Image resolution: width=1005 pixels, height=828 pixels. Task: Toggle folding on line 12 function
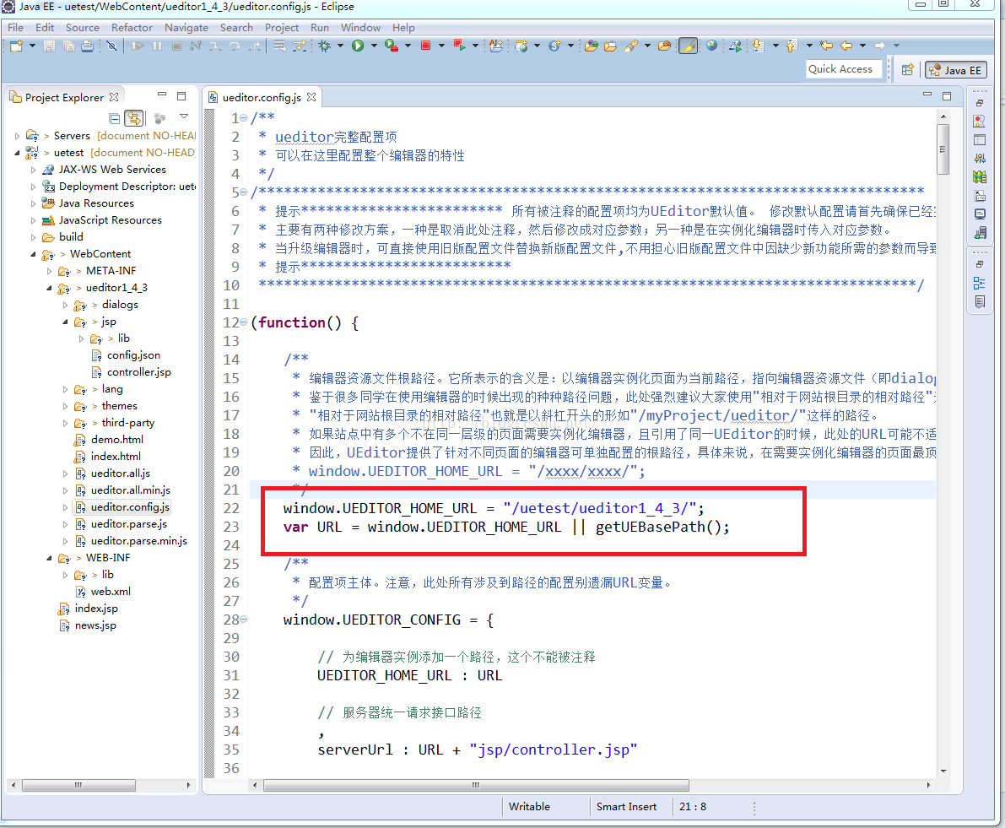click(244, 322)
